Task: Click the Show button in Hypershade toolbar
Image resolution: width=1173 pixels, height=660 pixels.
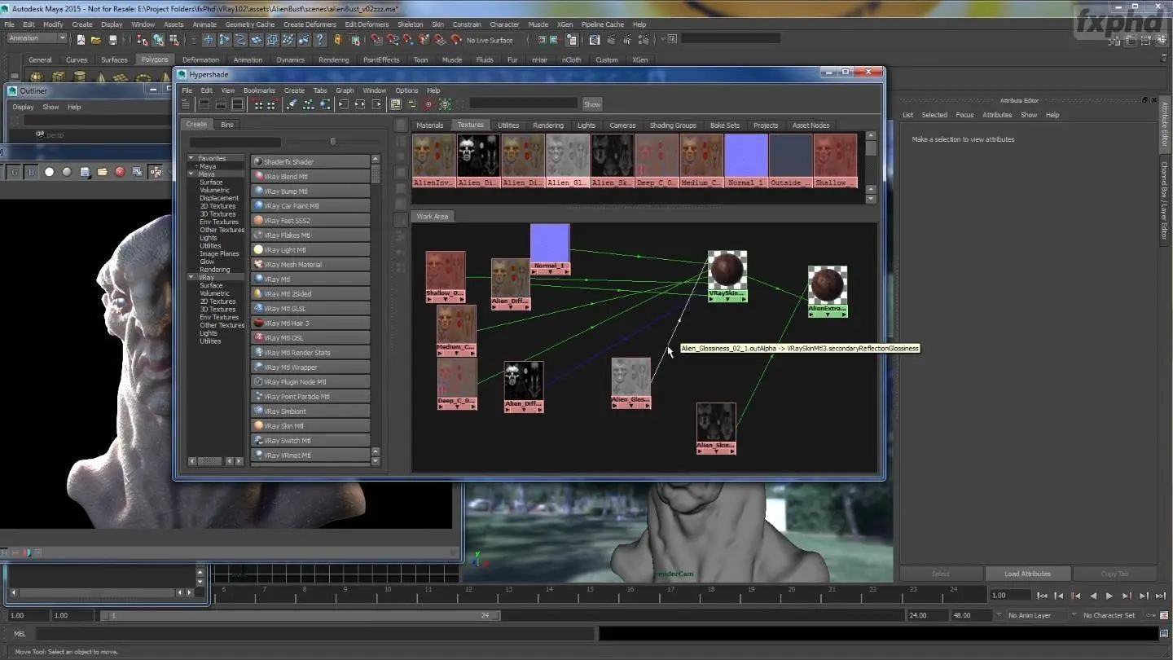Action: click(x=592, y=104)
